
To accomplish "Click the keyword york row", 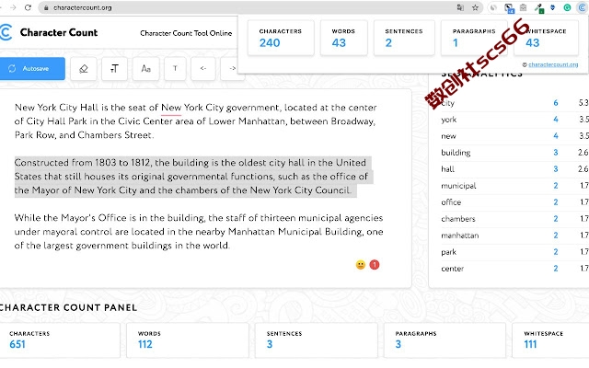I will click(514, 120).
